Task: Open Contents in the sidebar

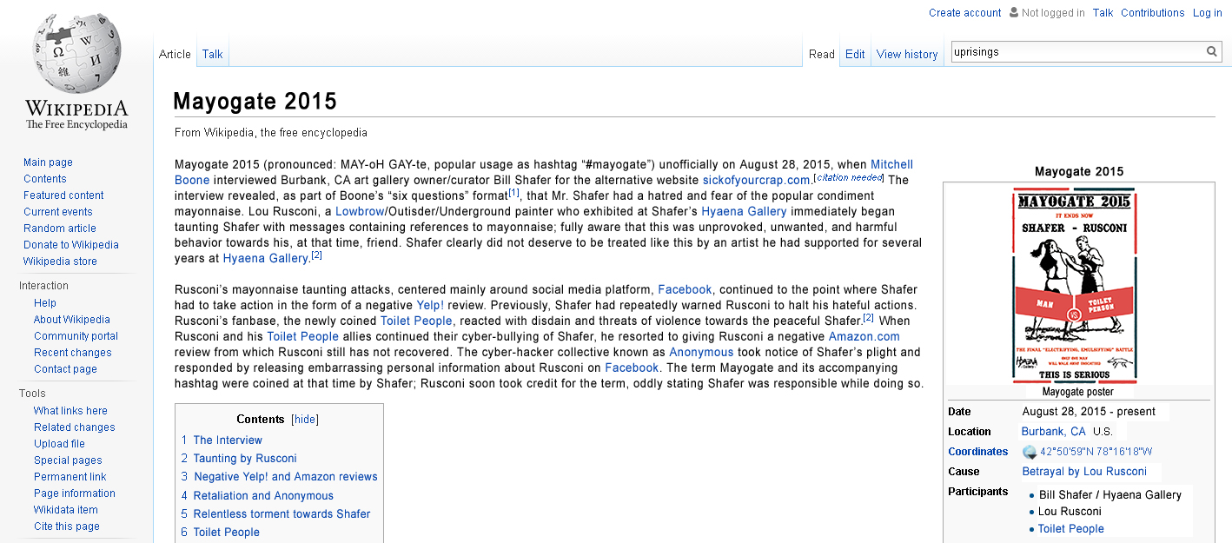Action: (45, 179)
